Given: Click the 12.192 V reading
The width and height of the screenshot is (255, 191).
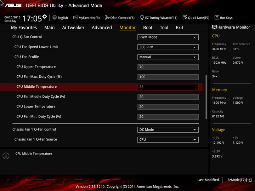Looking at the screenshot, I should tap(218, 143).
